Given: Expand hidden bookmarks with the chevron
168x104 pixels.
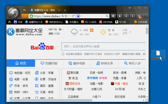Looking at the screenshot, I should point(130,21).
